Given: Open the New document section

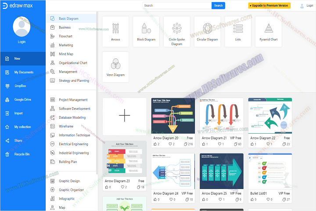Looking at the screenshot, I should pos(23,58).
